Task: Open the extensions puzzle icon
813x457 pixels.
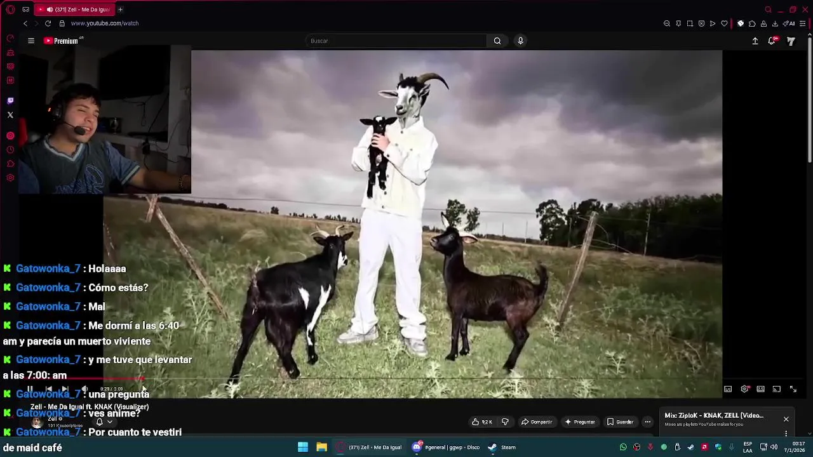Action: pos(752,23)
